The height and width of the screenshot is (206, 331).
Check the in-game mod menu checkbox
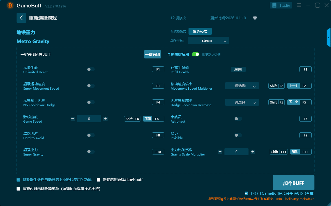[18, 189]
